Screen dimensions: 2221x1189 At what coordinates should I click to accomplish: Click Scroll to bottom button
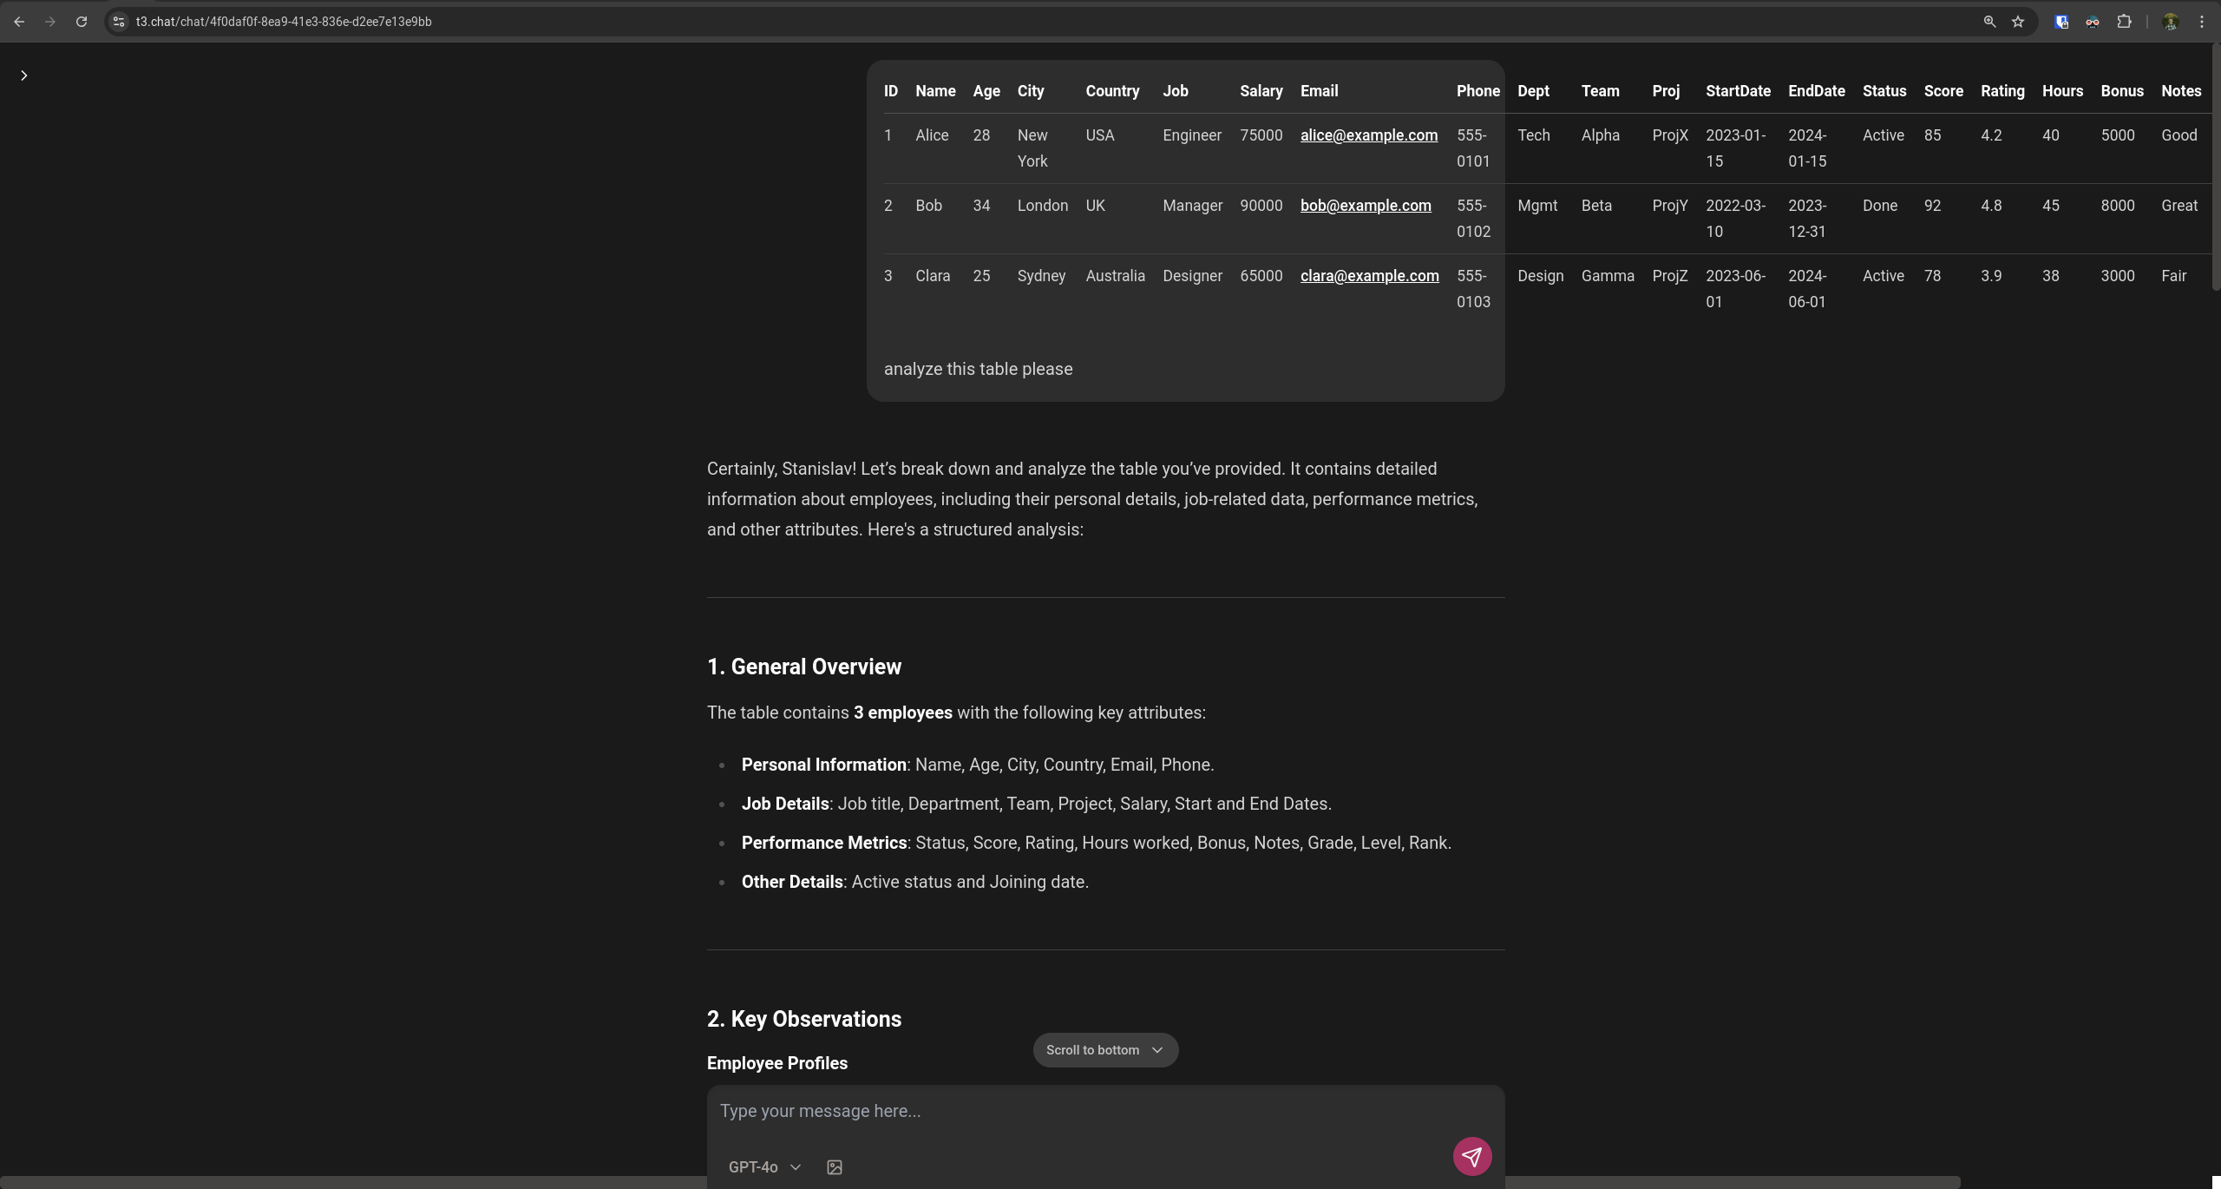[x=1104, y=1050]
